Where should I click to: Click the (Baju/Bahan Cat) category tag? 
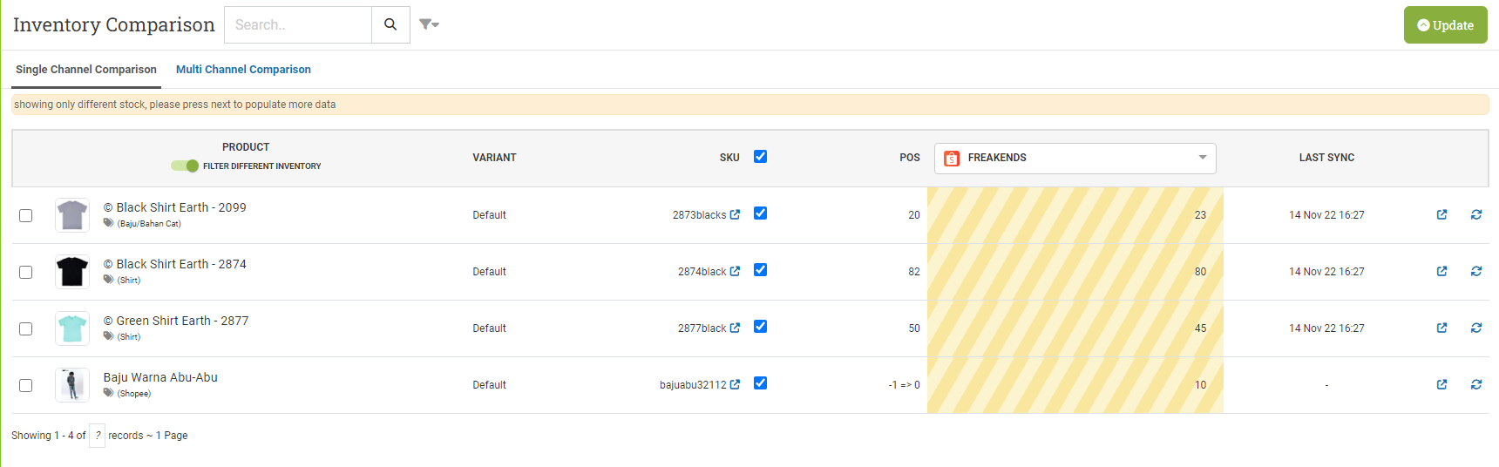coord(149,224)
